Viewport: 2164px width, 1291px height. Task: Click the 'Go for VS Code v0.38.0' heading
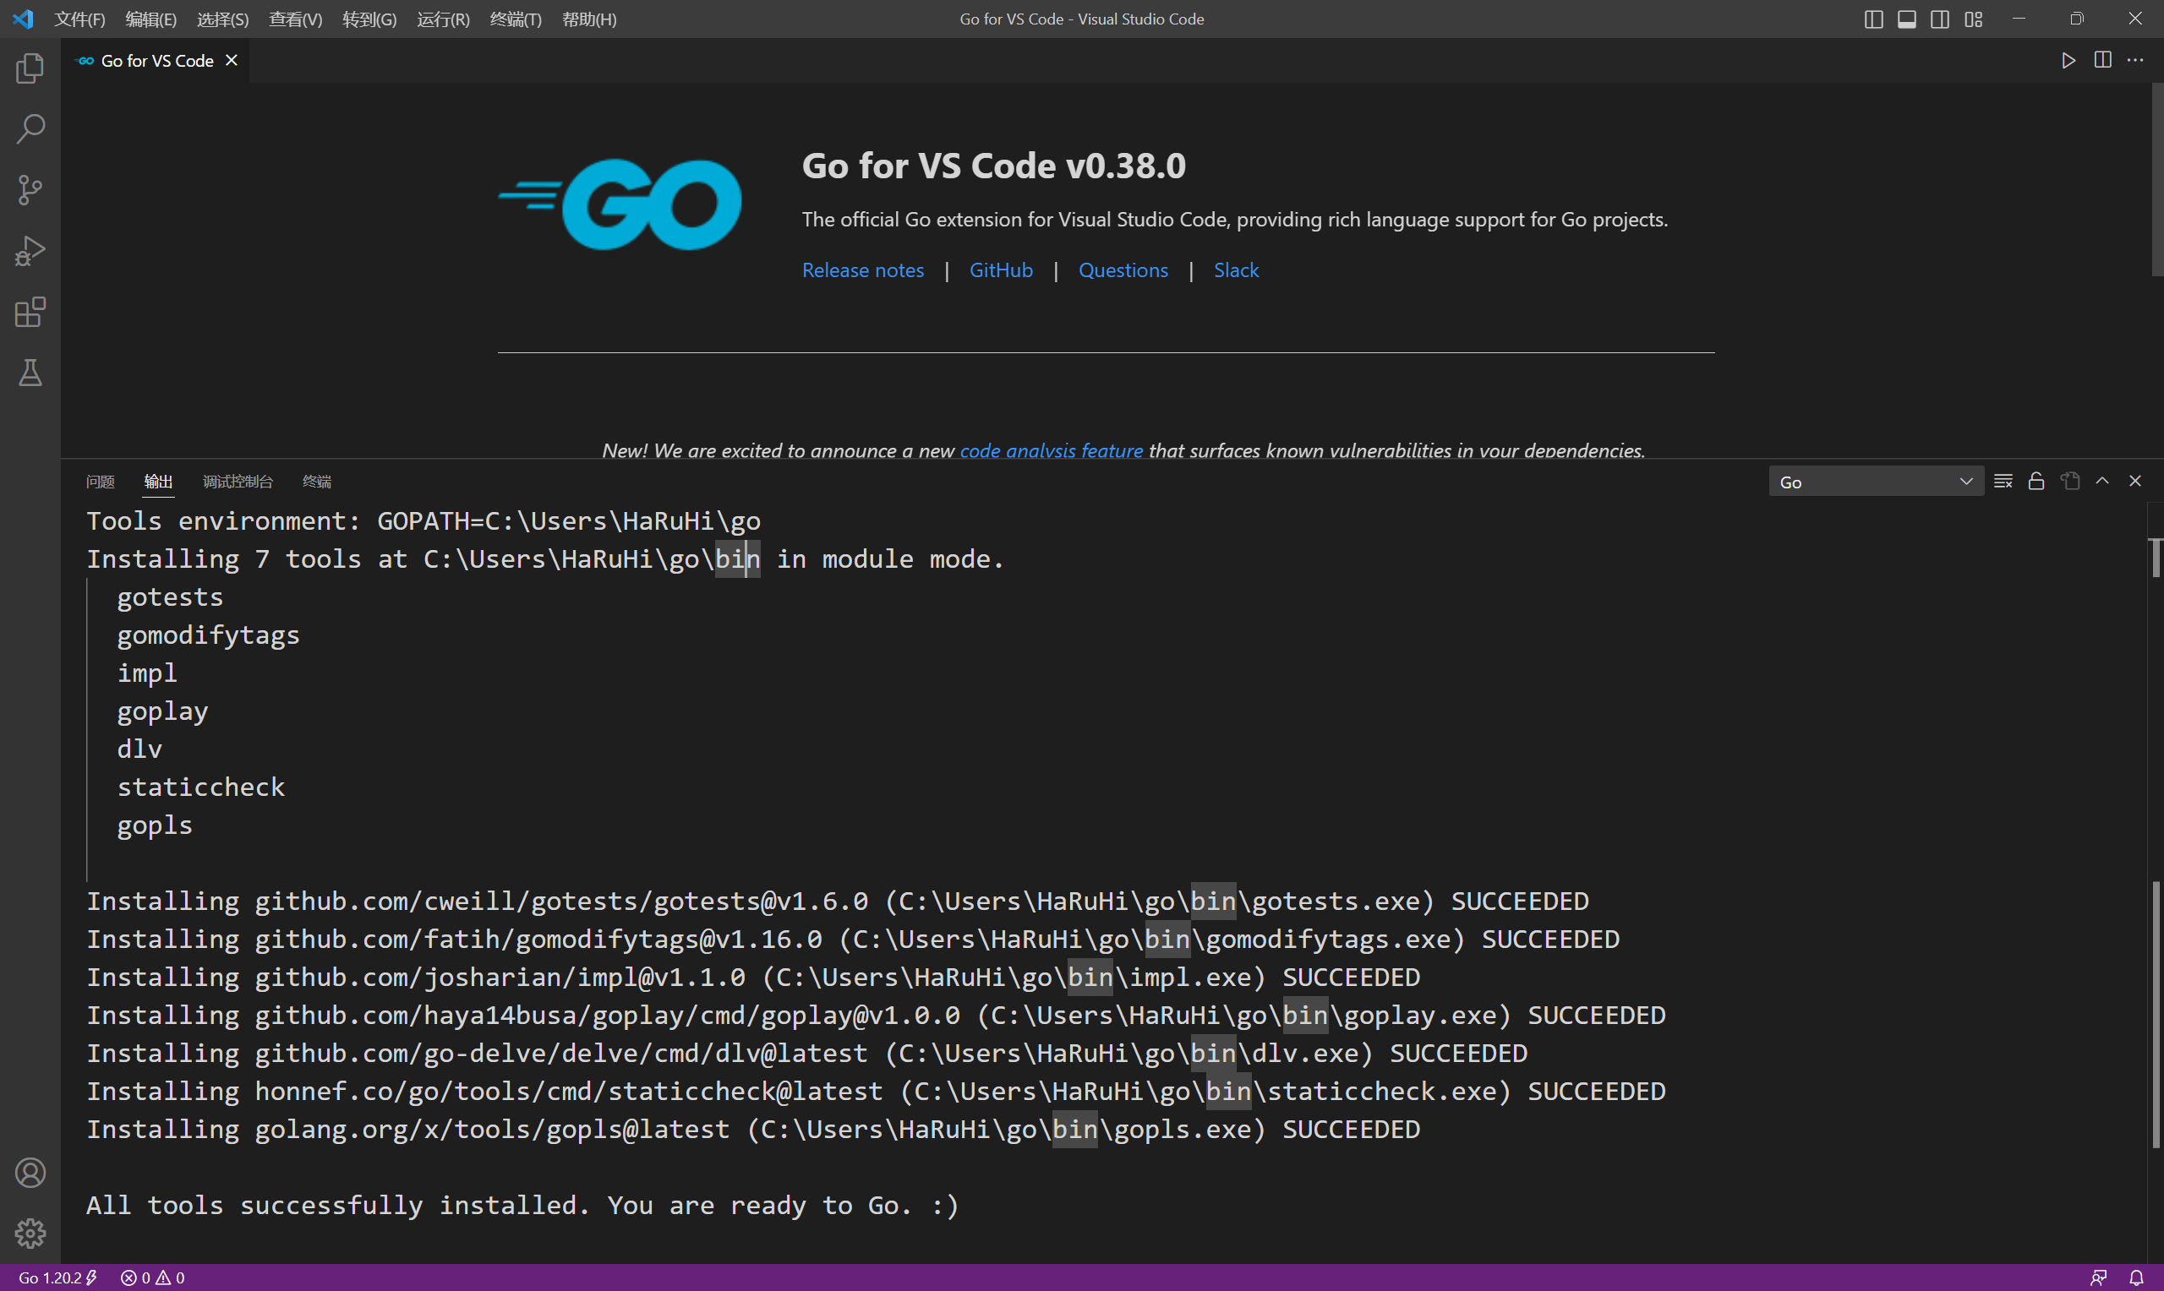point(992,166)
